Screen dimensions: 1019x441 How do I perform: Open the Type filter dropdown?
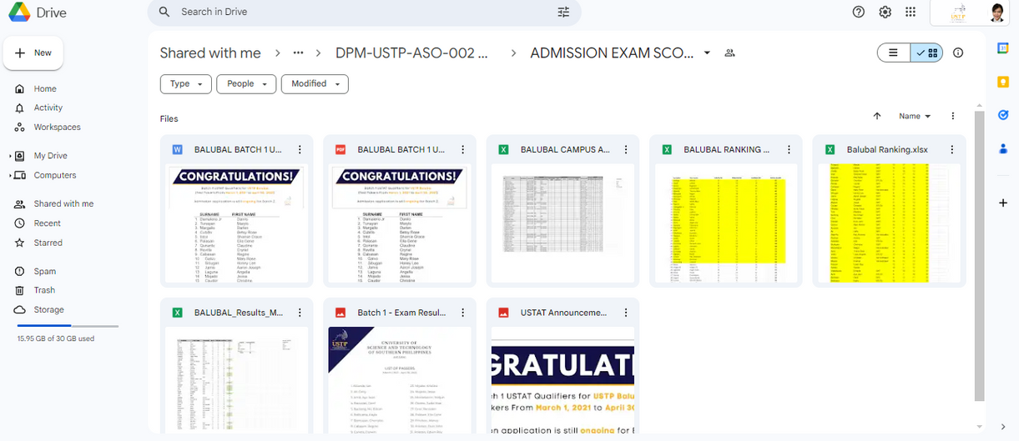185,83
